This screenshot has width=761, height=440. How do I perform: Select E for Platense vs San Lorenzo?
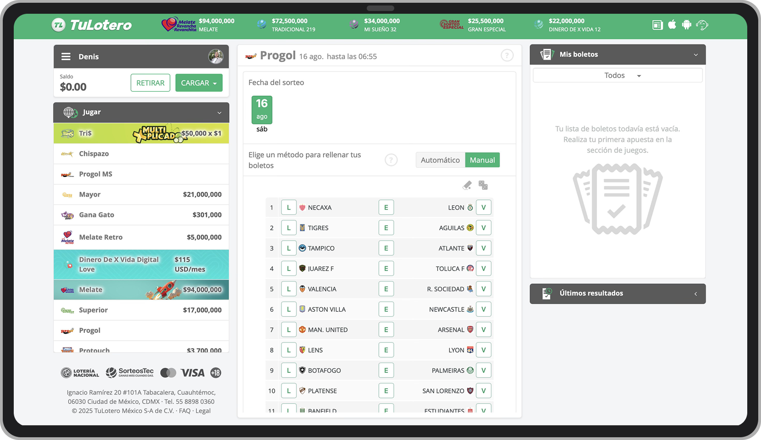tap(386, 391)
